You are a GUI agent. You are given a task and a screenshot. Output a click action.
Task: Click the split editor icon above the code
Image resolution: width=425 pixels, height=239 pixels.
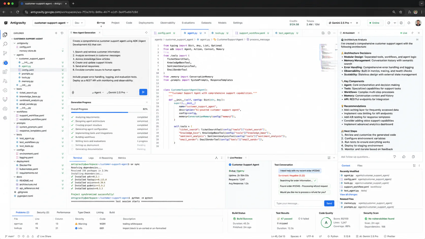coord(323,33)
